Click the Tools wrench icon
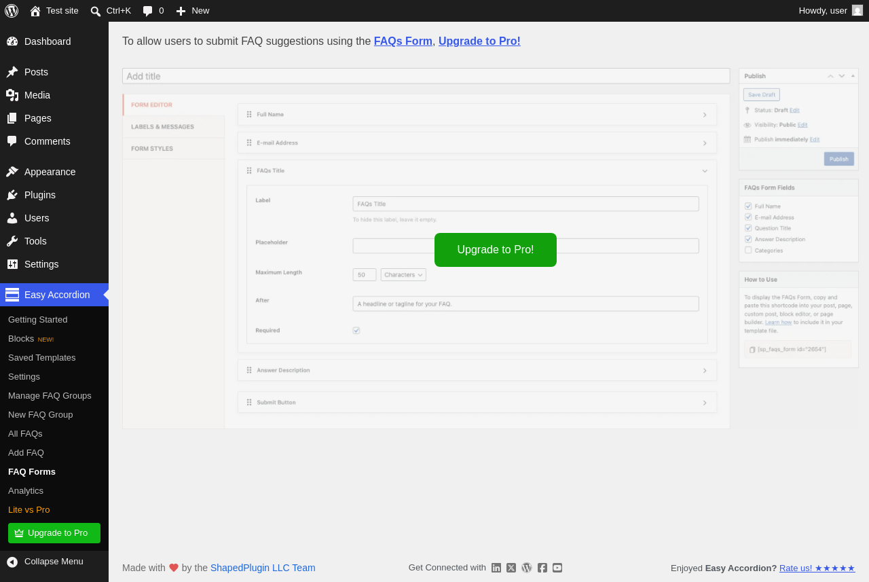This screenshot has height=582, width=869. tap(12, 241)
